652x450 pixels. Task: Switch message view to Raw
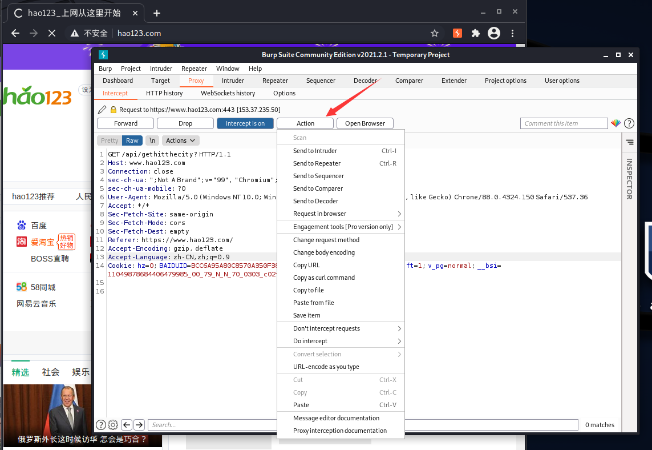[132, 140]
